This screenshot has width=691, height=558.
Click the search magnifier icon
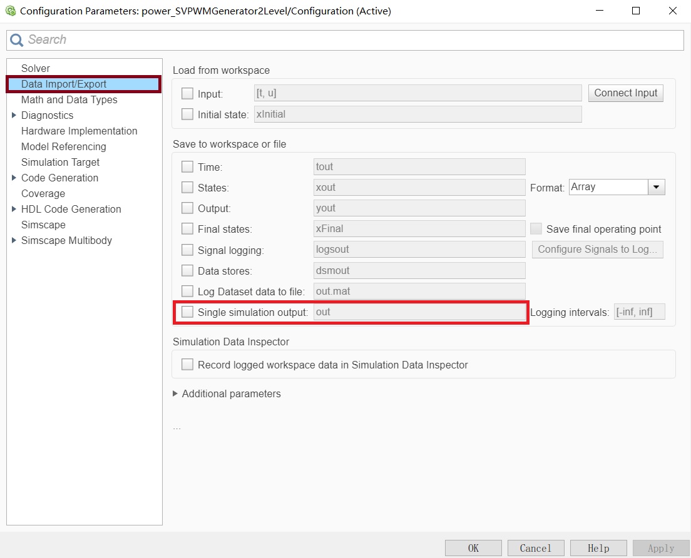pos(16,40)
